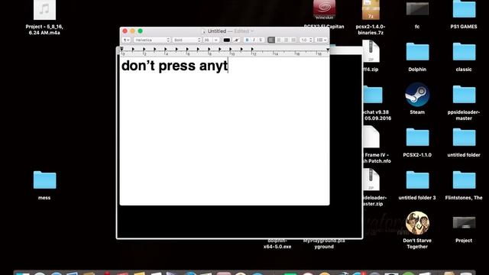Expand the font size dropdown arrow
The image size is (489, 275).
point(215,40)
